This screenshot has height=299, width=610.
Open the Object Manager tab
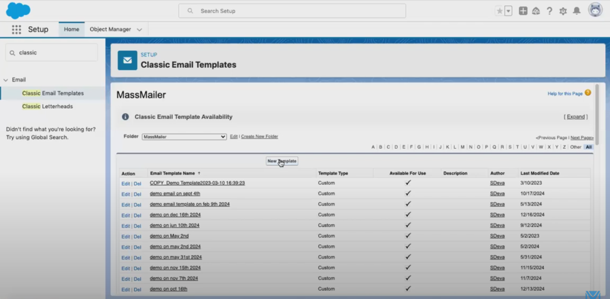coord(110,30)
